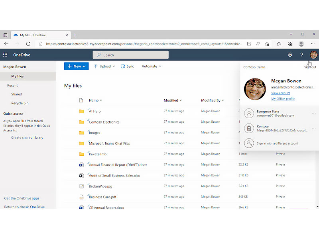Click Return to classic OneDrive link
Screen dimensions: 319x239
tap(24, 207)
